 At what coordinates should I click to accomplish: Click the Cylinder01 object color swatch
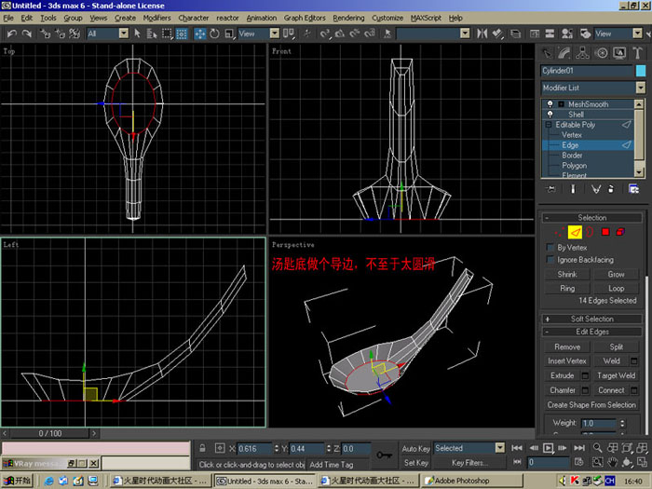[x=641, y=71]
